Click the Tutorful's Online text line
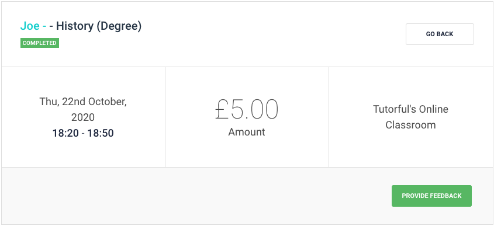The height and width of the screenshot is (226, 494). 410,109
